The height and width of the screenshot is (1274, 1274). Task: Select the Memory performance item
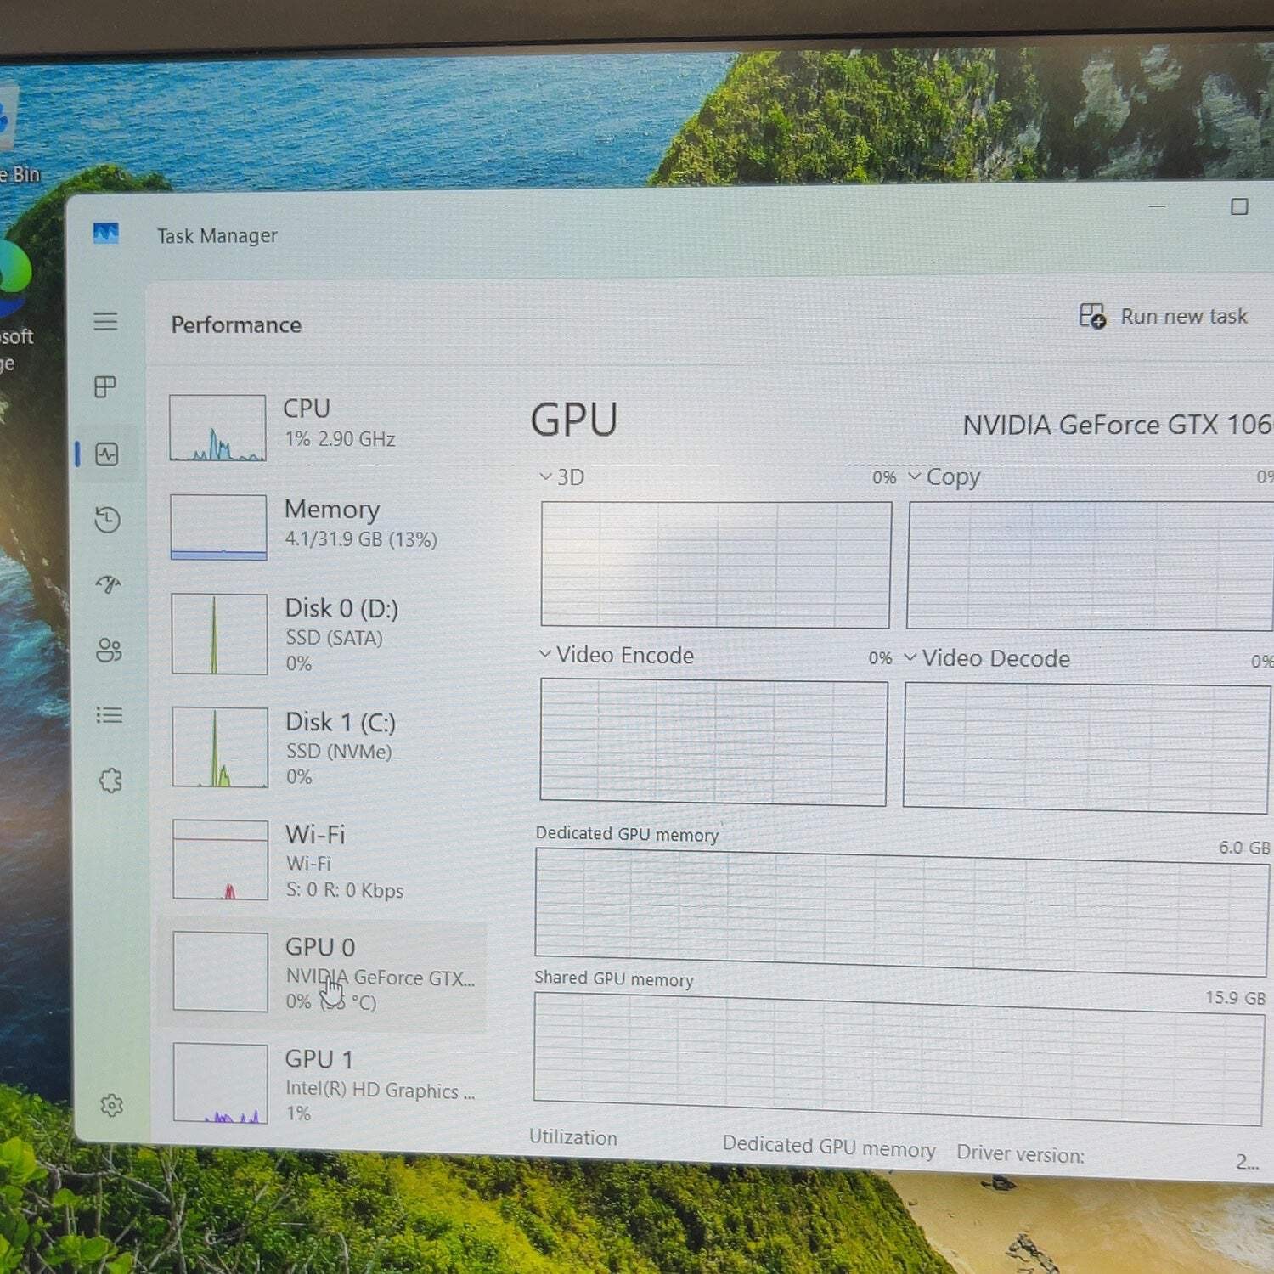322,527
